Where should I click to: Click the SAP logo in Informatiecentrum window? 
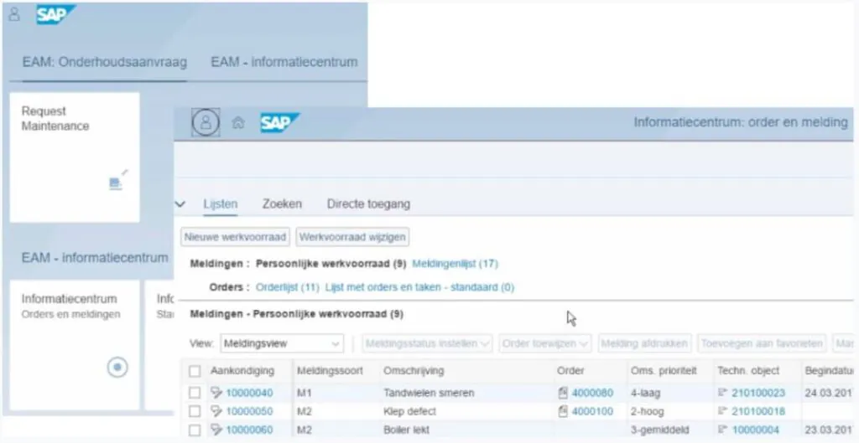point(279,122)
